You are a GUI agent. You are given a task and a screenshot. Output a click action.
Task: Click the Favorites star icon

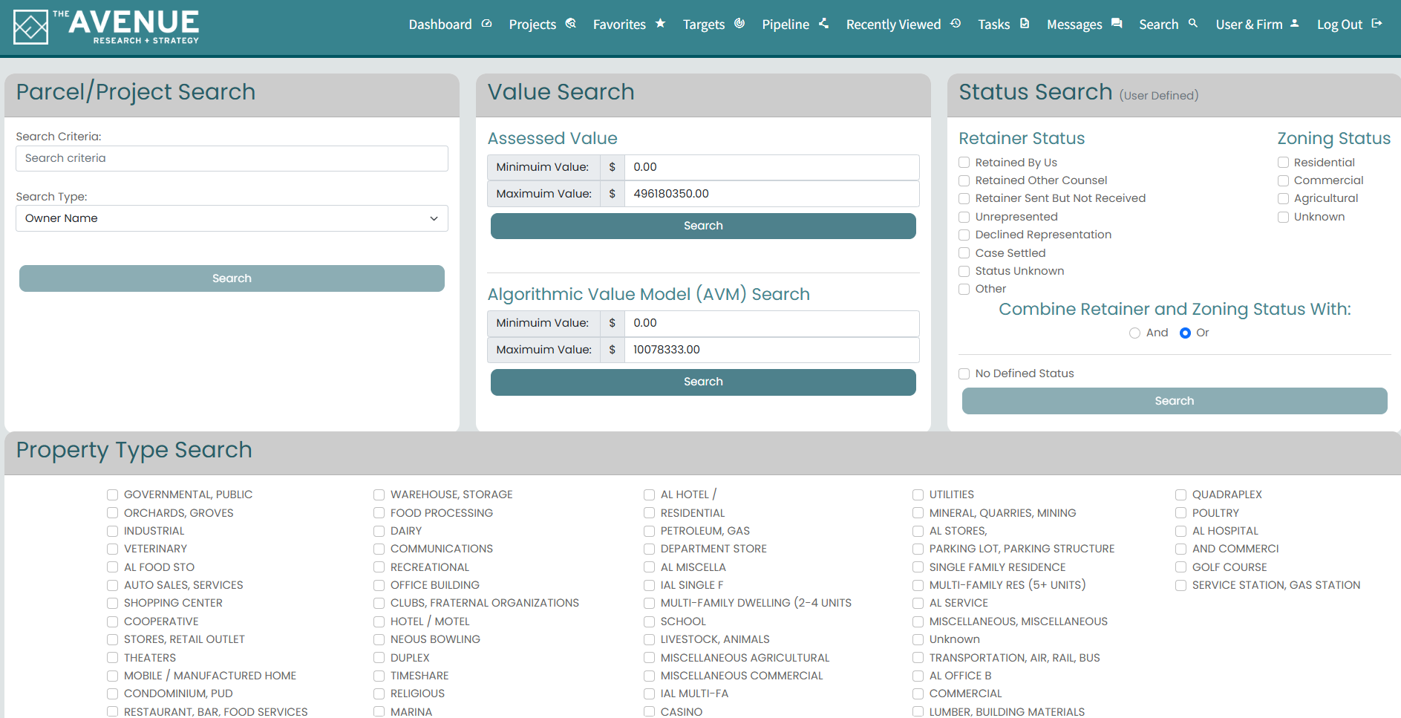[x=660, y=24]
